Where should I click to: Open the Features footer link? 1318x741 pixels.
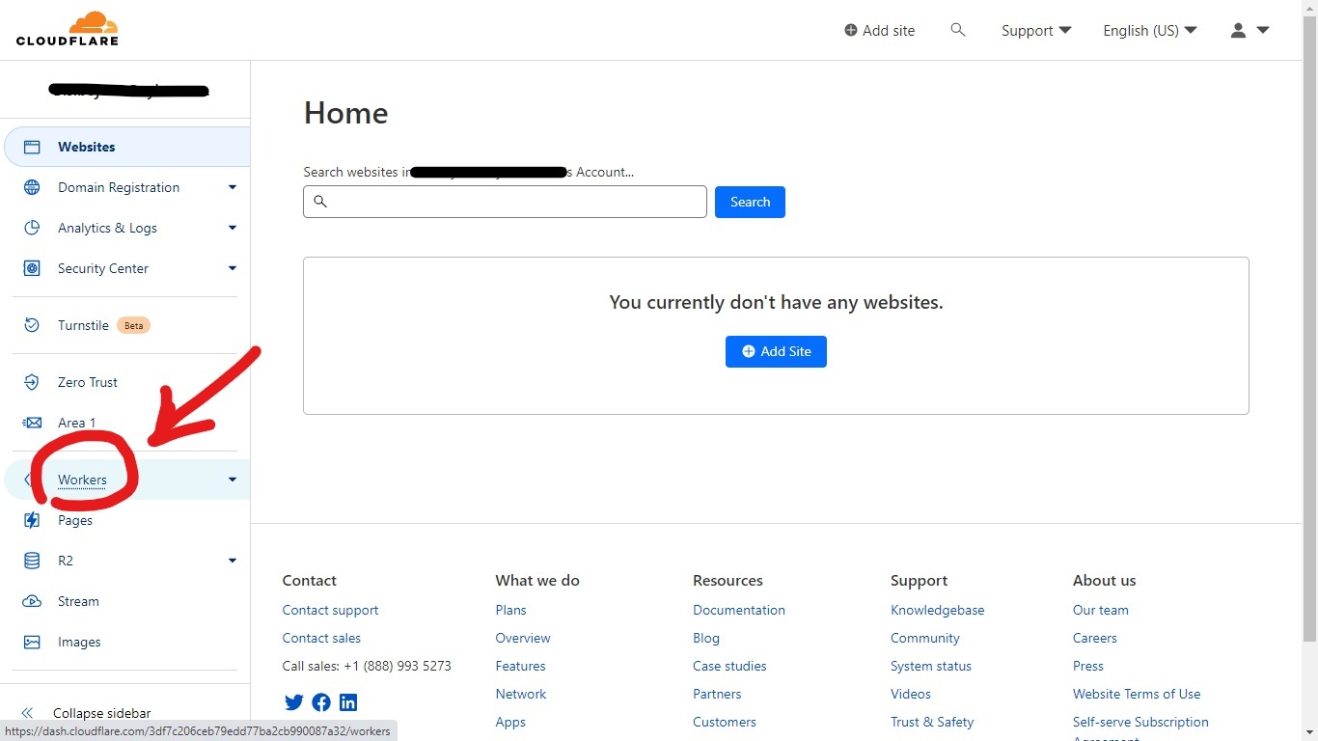tap(520, 666)
